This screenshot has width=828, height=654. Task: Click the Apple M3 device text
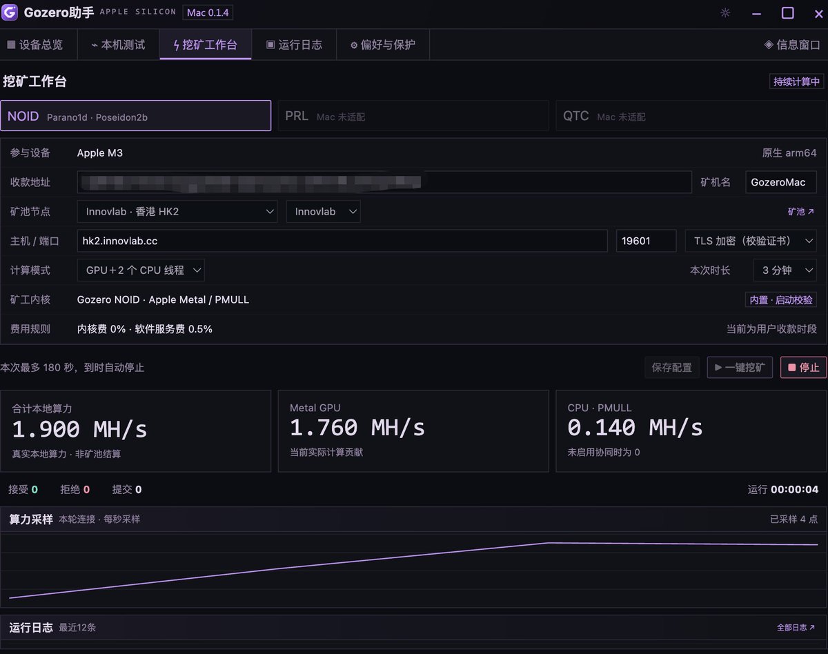100,152
